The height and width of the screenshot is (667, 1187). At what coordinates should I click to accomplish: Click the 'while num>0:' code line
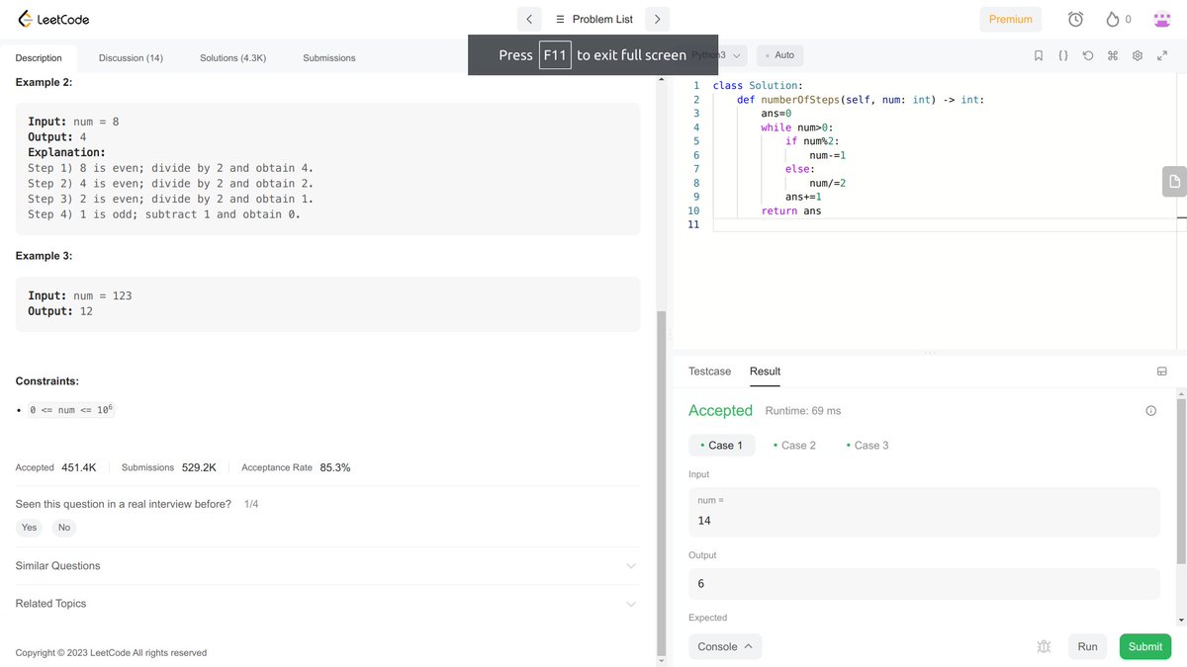797,127
